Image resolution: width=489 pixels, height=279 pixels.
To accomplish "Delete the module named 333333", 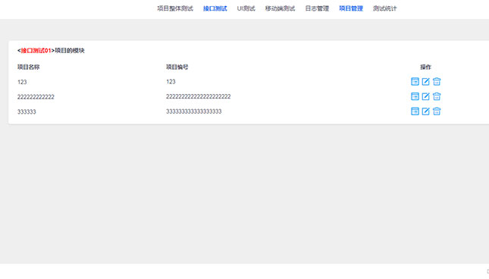I will point(437,111).
